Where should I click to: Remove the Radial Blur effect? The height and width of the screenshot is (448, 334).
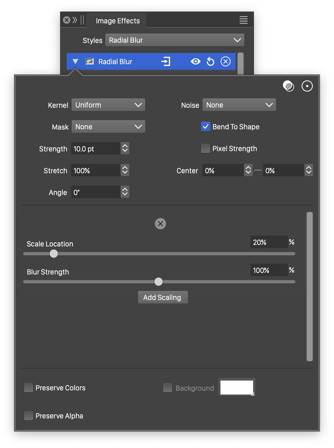[226, 61]
